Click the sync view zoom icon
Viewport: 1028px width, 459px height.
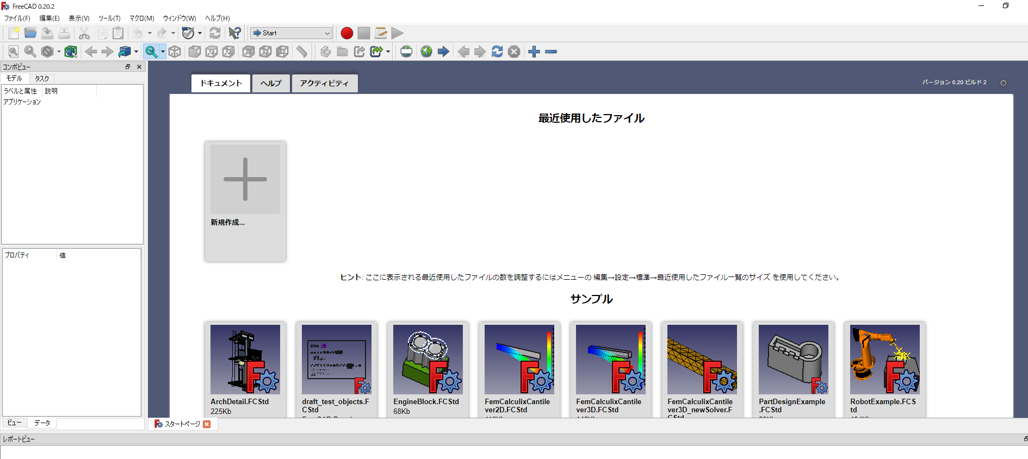coord(151,52)
